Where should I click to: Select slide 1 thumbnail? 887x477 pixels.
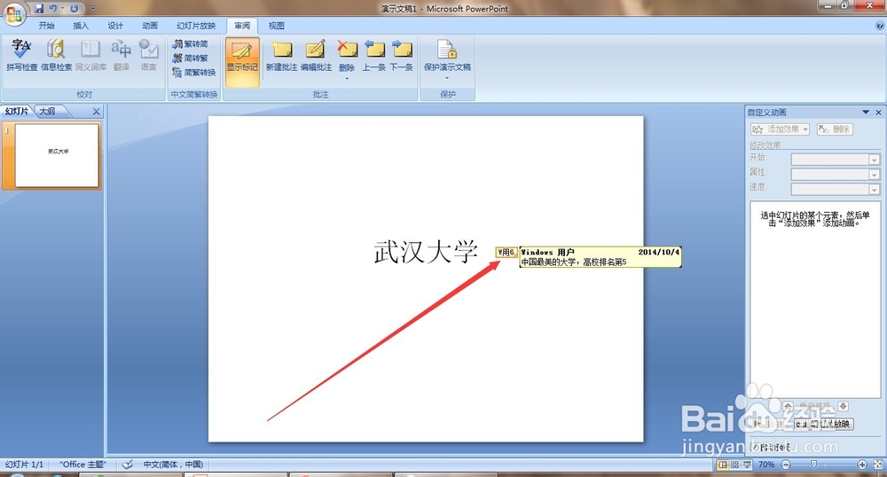coord(57,155)
